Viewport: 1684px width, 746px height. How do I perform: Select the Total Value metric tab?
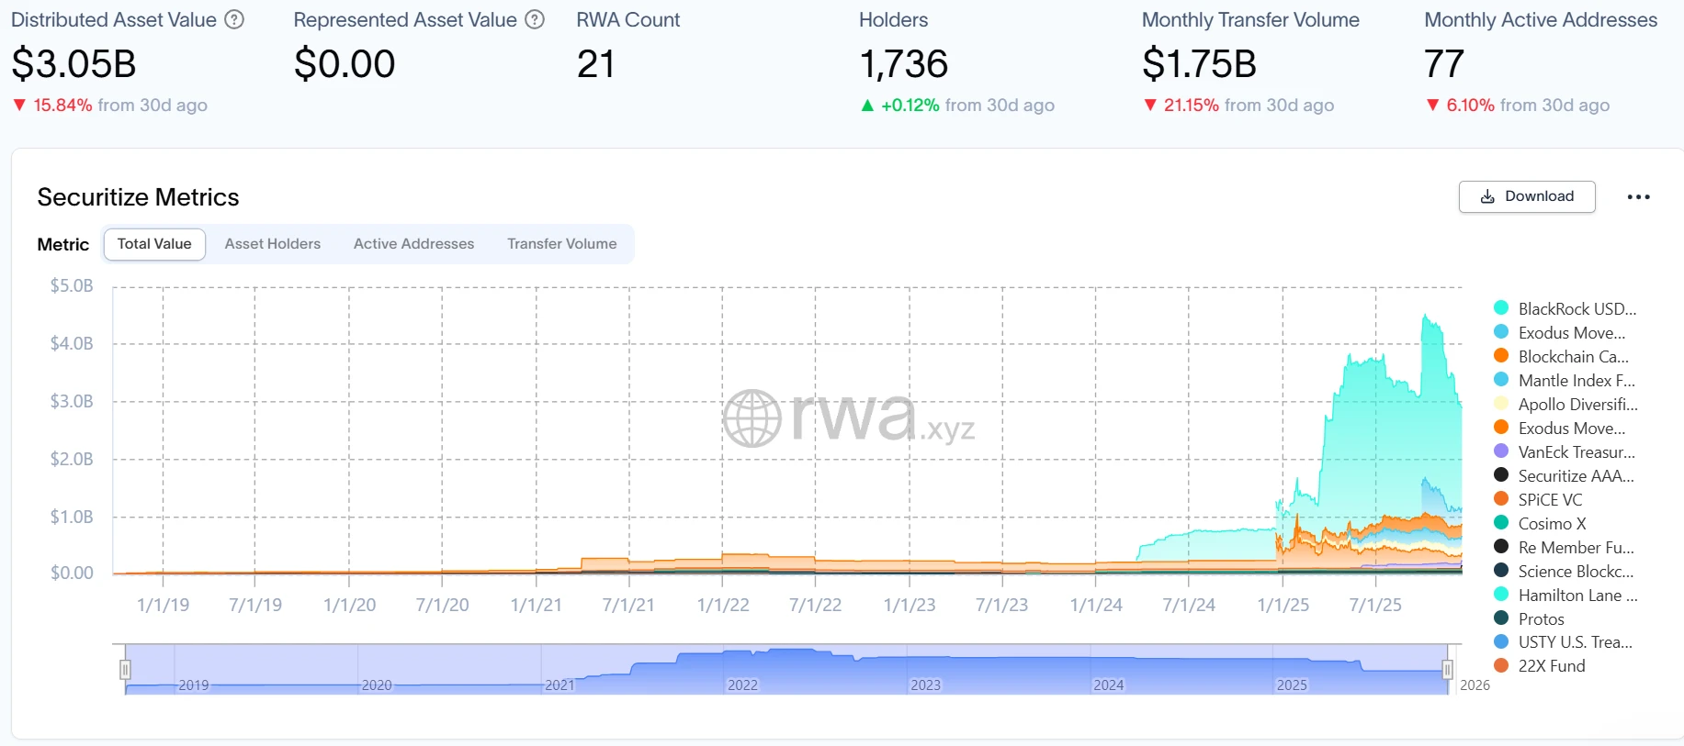(x=154, y=244)
